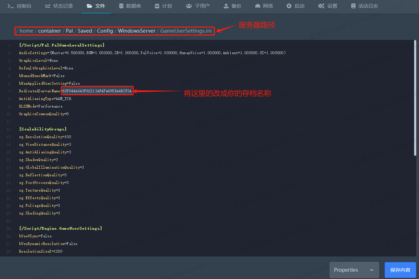
Task: Open the Saved folder breadcrumb link
Action: coord(85,31)
